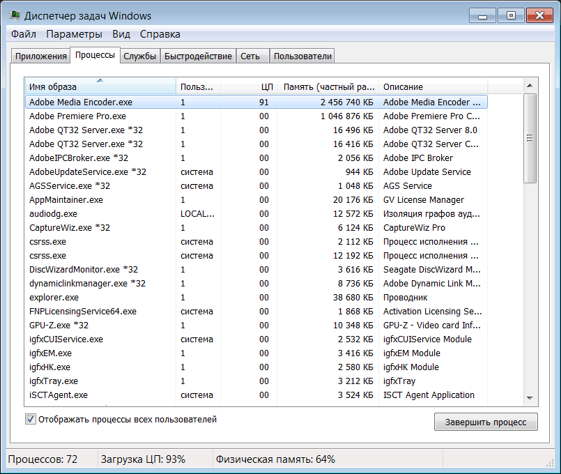This screenshot has width=561, height=474.
Task: Click the Процессов: 72 status entry
Action: click(x=43, y=459)
